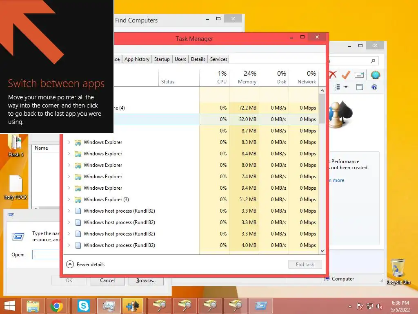Click Computer in the Games window status bar

(343, 279)
